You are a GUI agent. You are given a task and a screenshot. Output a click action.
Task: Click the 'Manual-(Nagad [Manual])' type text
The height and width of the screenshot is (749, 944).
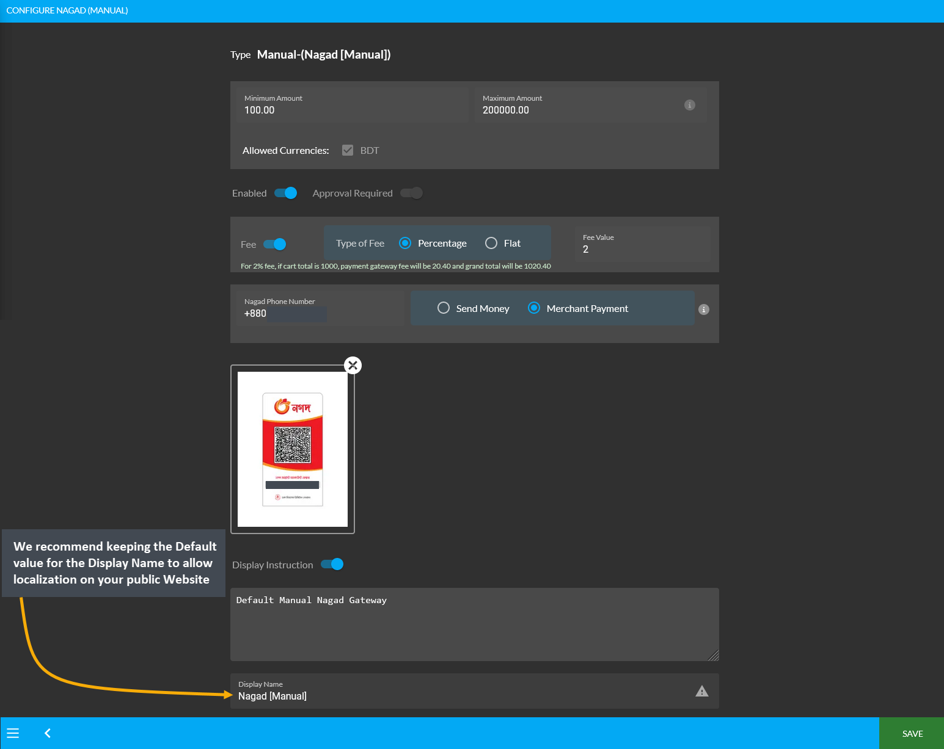324,55
